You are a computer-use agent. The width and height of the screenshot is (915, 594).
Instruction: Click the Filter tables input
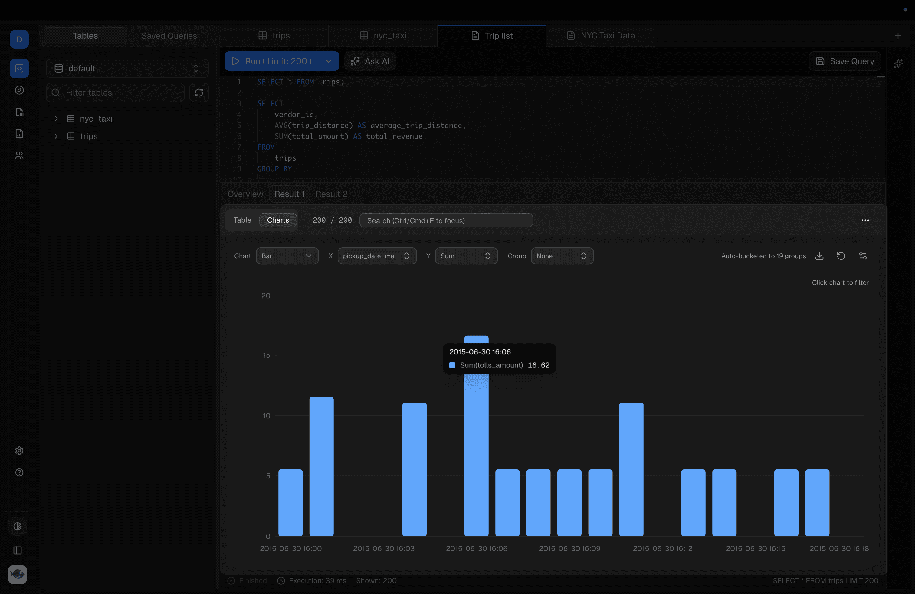coord(115,93)
